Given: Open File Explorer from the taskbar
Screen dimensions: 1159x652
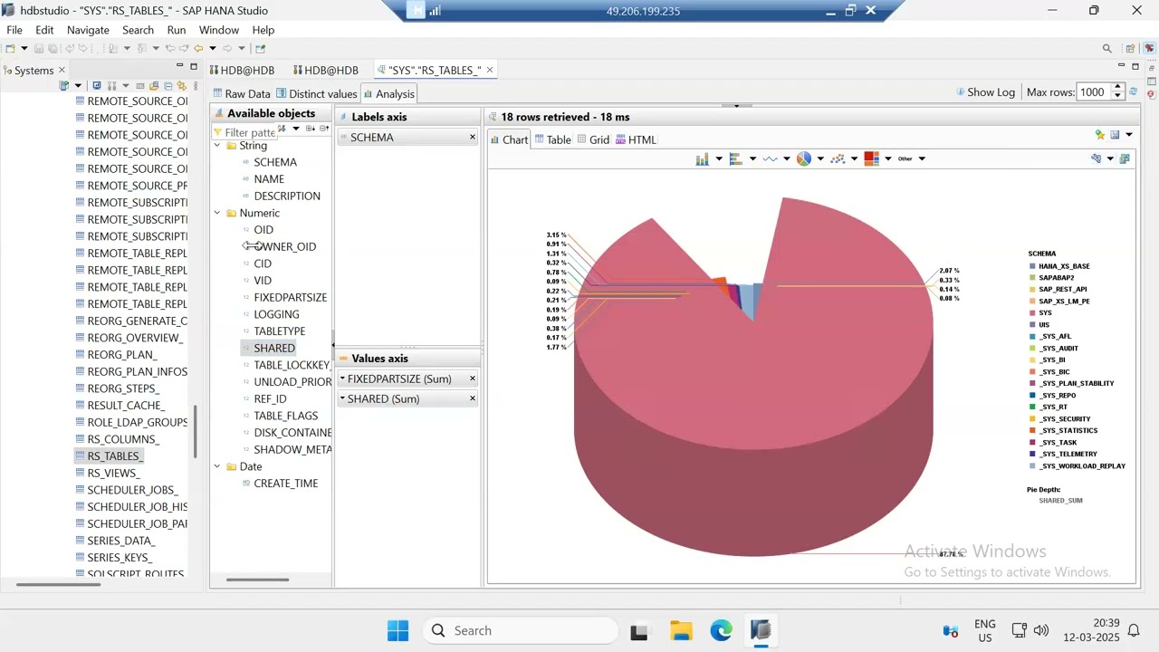Looking at the screenshot, I should point(681,631).
